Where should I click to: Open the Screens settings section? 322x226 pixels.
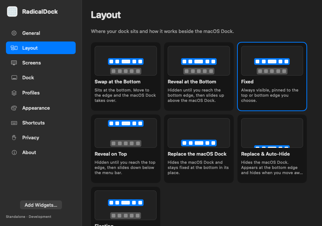41,63
